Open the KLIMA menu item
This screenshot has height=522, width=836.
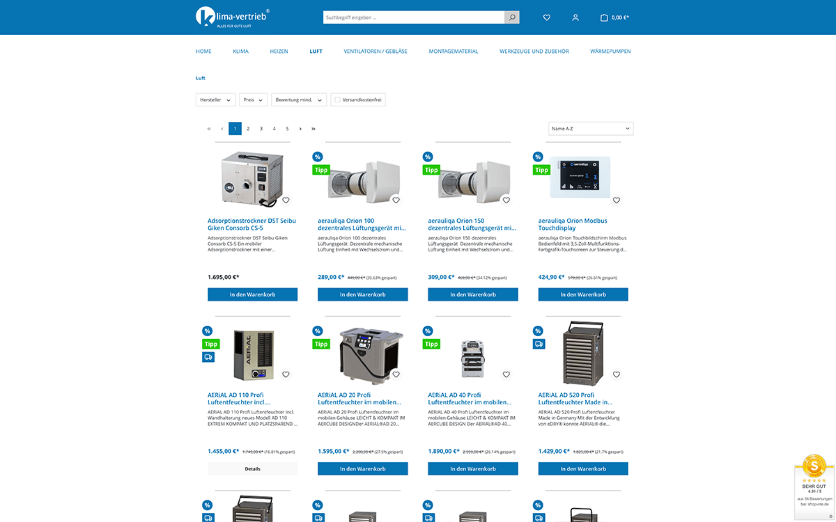click(x=240, y=51)
